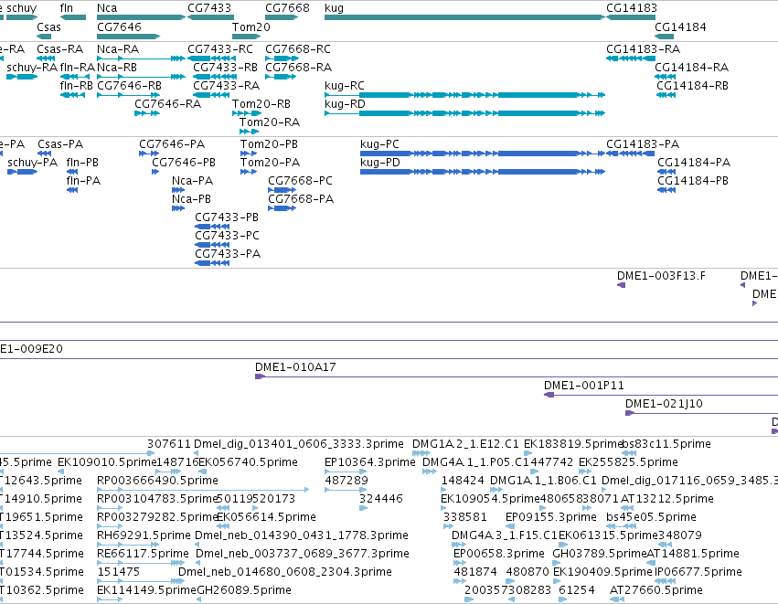Select the RP003666490.5prime EST feature
Screen dimensions: 778x604
pos(203,490)
